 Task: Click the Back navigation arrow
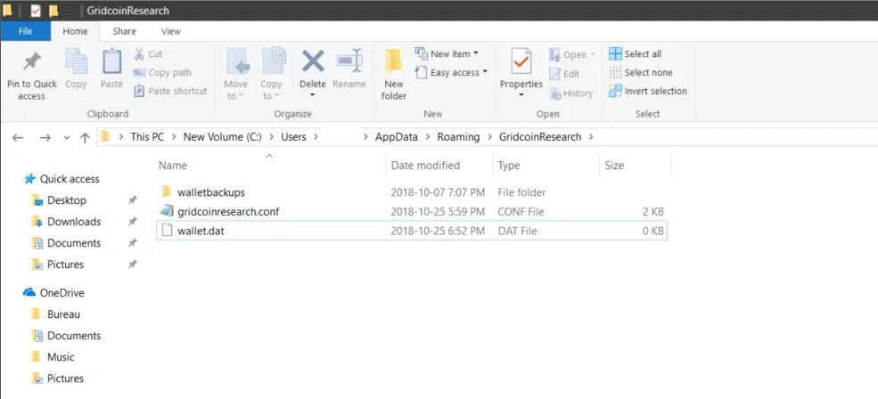click(x=18, y=137)
